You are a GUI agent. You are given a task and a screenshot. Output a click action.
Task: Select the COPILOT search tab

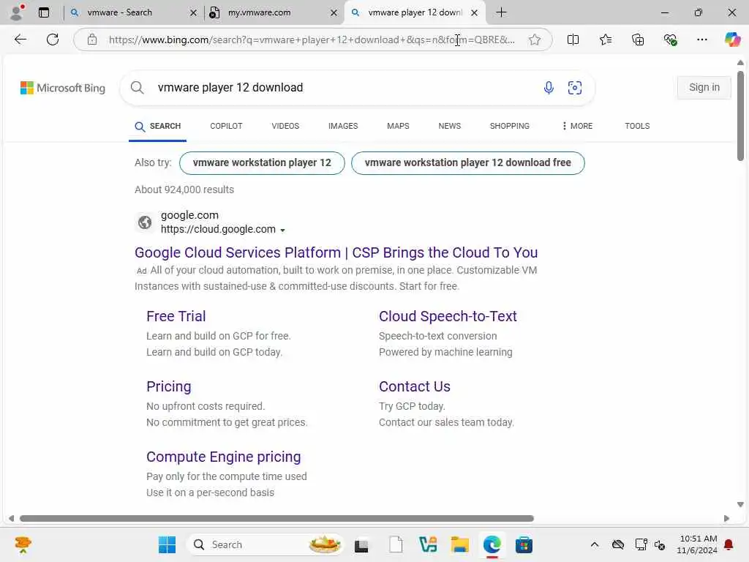pos(226,126)
